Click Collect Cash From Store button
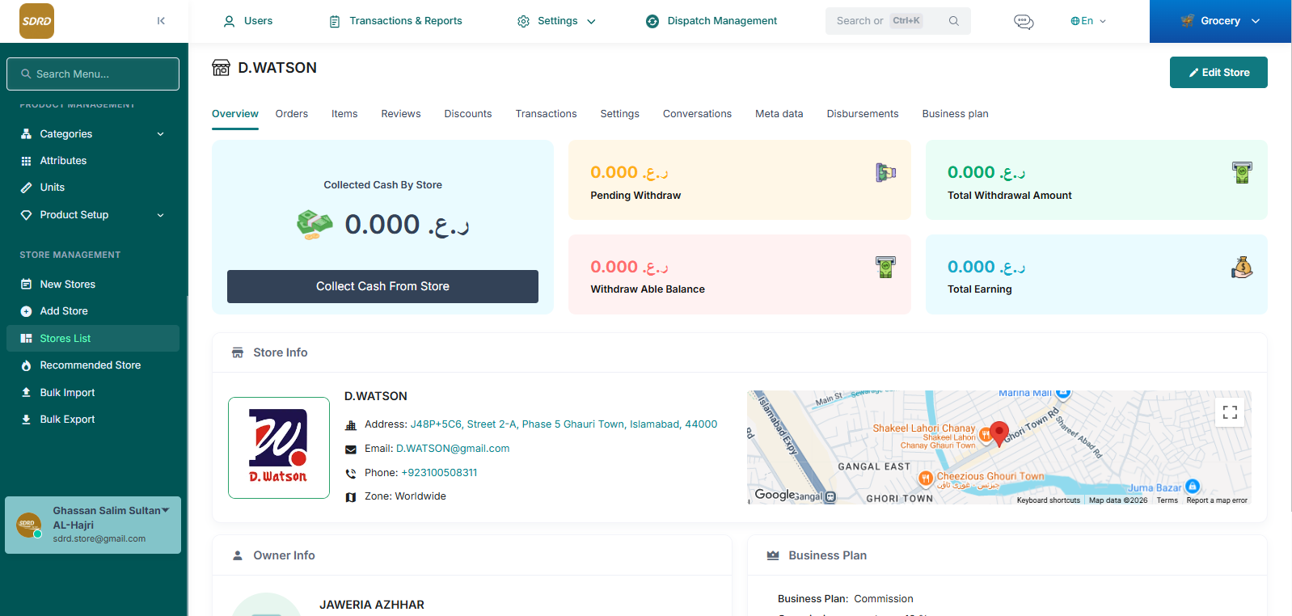This screenshot has height=616, width=1292. pyautogui.click(x=382, y=286)
